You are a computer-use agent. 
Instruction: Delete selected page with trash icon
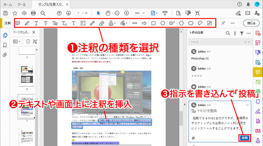28,41
